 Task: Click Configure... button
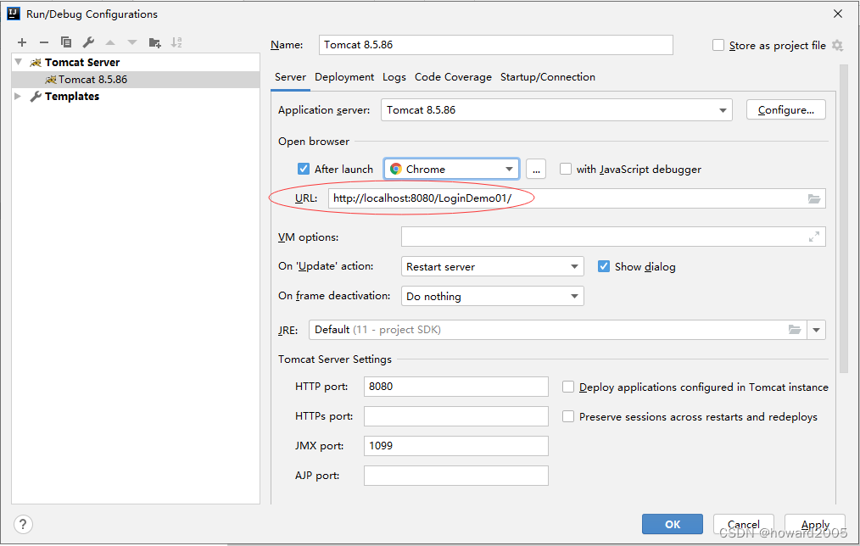coord(786,109)
